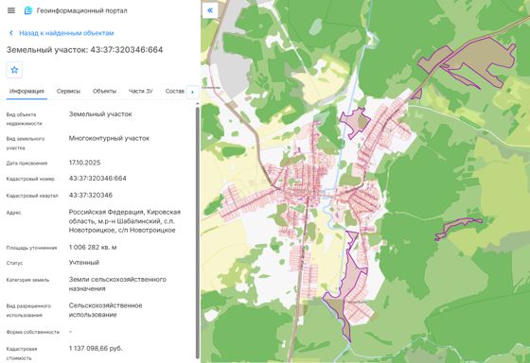Image resolution: width=530 pixels, height=363 pixels.
Task: Click area value 1 006 282 кв. м
Action: point(93,248)
